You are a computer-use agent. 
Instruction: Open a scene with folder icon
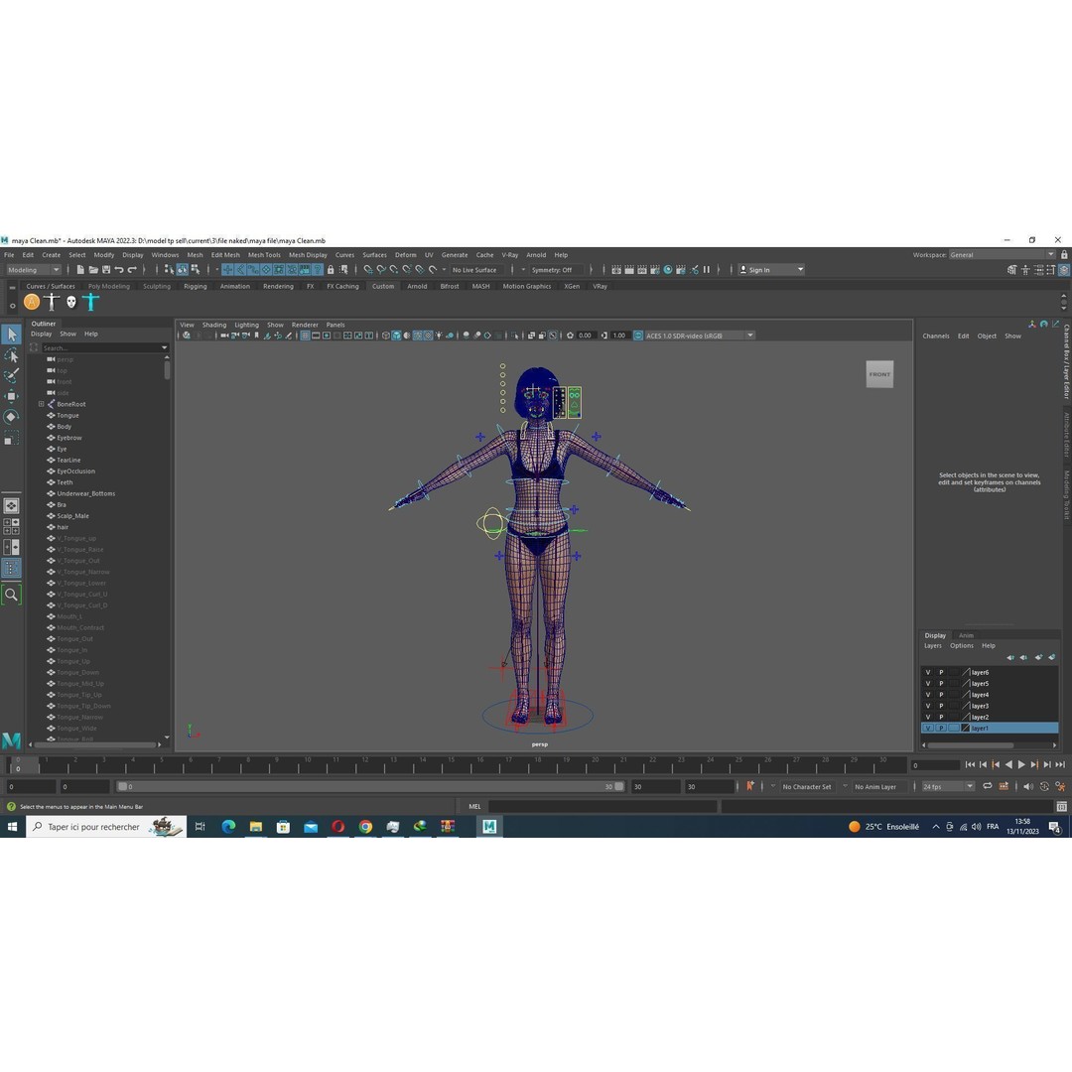(93, 269)
